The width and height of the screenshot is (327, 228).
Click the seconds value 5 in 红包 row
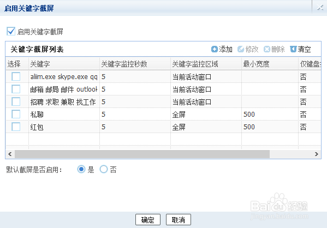[x=103, y=127]
